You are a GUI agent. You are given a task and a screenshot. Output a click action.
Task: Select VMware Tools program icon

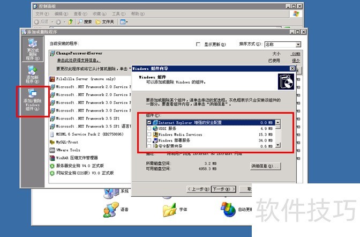tap(52, 150)
